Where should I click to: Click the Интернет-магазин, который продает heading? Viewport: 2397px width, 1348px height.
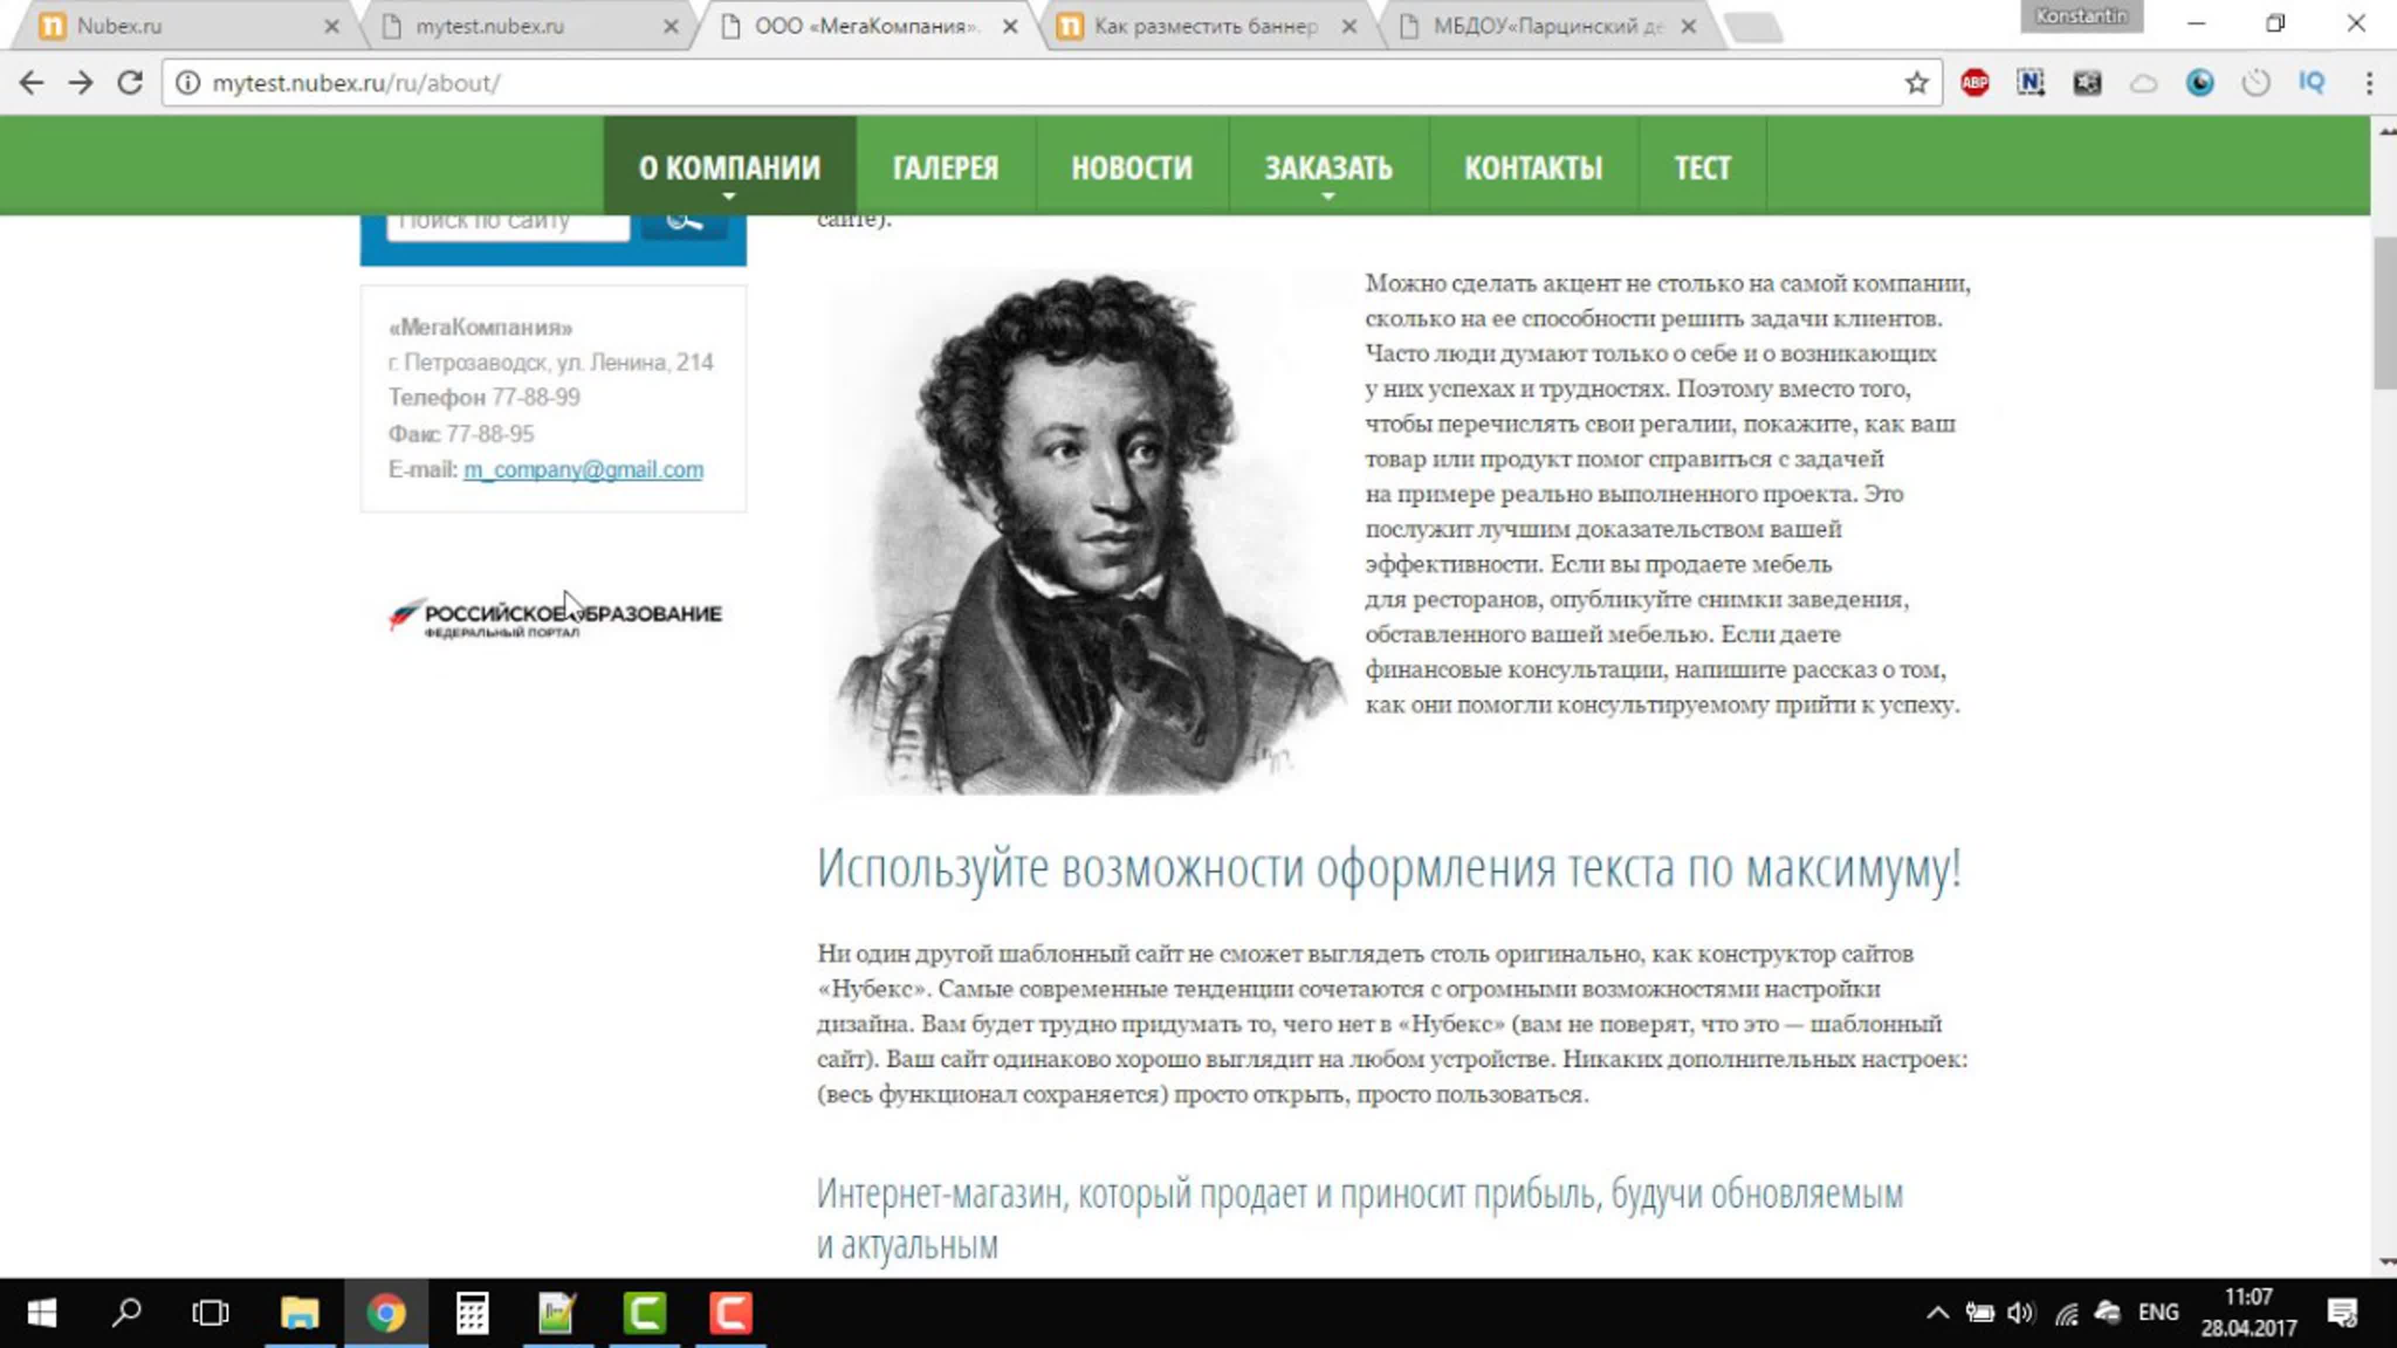[1361, 1219]
